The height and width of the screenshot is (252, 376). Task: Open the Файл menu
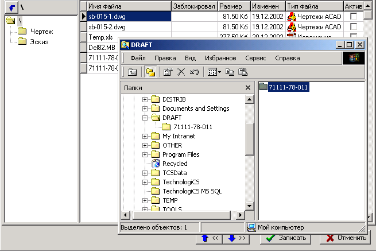[138, 58]
